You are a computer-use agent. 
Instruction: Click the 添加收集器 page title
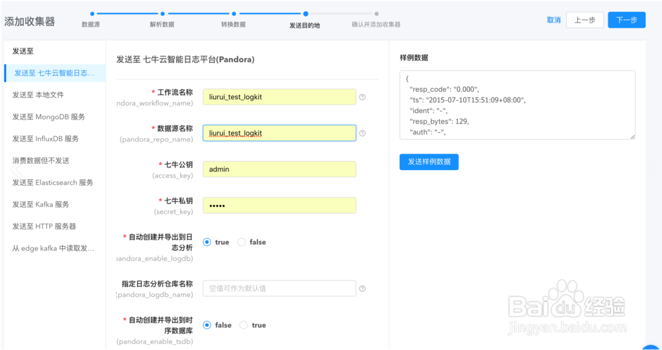coord(30,22)
